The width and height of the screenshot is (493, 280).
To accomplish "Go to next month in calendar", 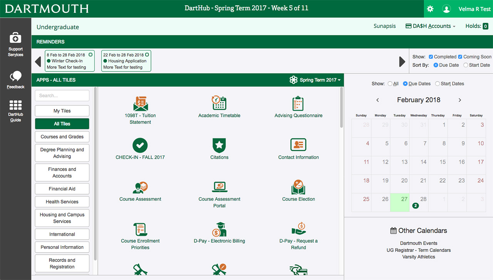I will [x=459, y=100].
